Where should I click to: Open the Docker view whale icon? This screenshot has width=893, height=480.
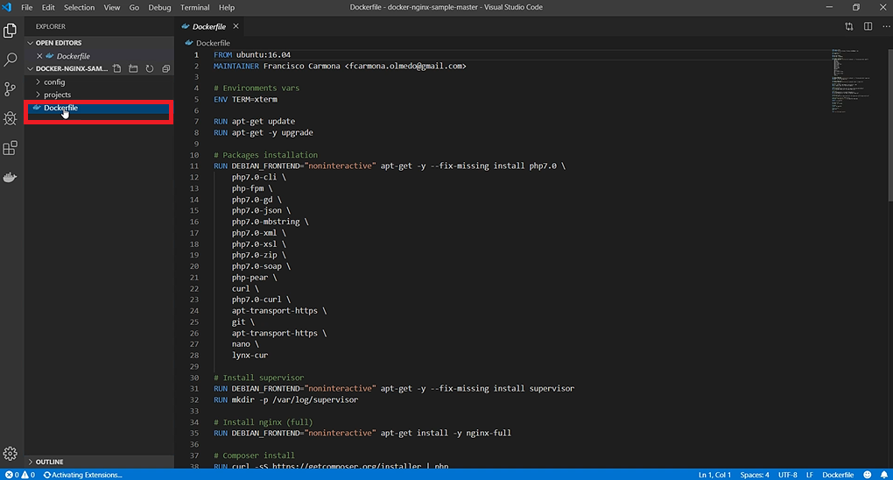click(11, 177)
